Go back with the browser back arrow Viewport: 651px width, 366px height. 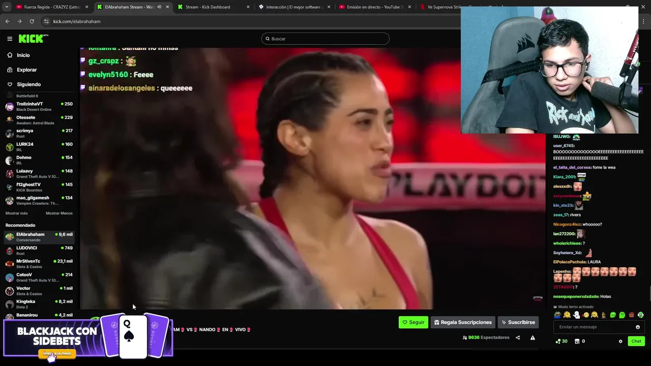point(7,21)
